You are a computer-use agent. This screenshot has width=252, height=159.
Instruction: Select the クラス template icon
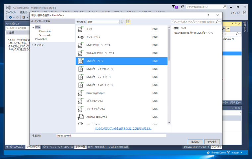(81, 29)
